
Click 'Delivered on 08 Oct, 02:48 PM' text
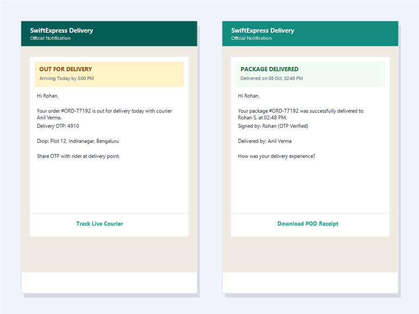(272, 79)
